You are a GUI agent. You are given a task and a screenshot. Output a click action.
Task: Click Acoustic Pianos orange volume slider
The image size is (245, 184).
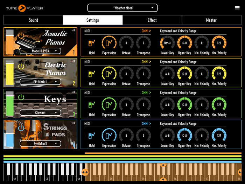[x=10, y=42]
